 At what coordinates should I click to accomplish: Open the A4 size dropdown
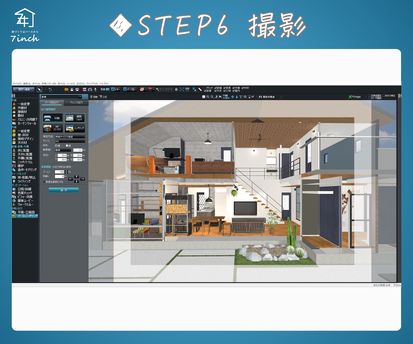pyautogui.click(x=70, y=141)
